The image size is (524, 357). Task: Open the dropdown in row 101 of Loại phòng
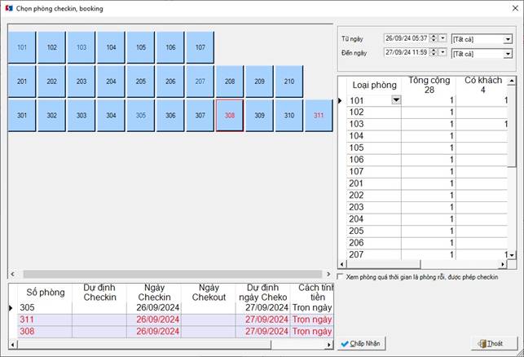coord(396,100)
